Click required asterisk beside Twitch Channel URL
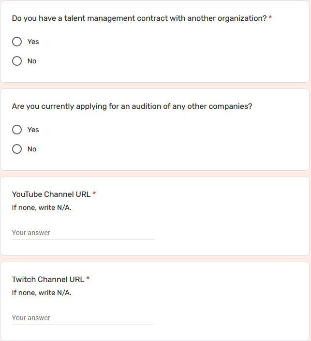Image resolution: width=311 pixels, height=341 pixels. pyautogui.click(x=88, y=278)
